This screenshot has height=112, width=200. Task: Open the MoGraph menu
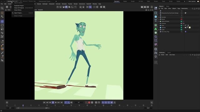tap(45, 4)
